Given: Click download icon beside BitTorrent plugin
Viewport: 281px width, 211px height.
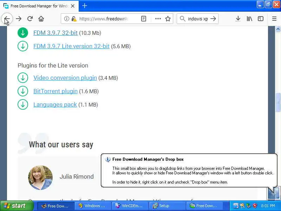Looking at the screenshot, I should click(23, 91).
